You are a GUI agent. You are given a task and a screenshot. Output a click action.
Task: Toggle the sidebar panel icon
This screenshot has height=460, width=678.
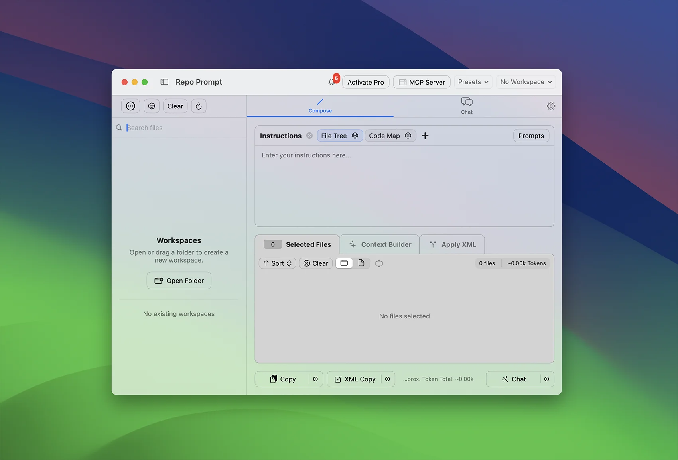164,82
